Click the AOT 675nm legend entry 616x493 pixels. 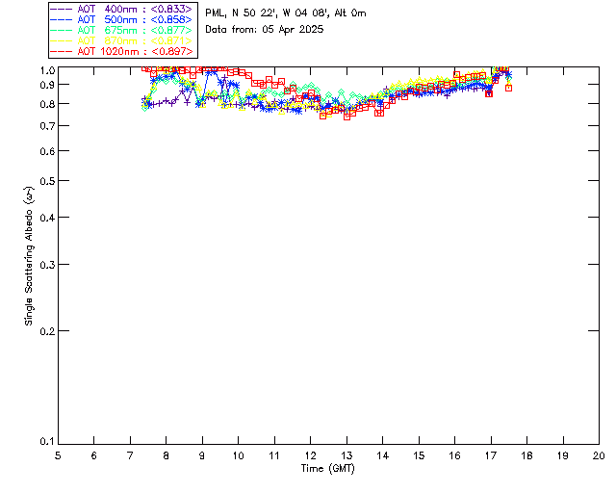(x=121, y=30)
